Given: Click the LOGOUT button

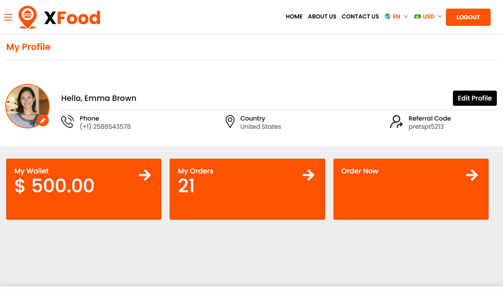Looking at the screenshot, I should click(468, 17).
